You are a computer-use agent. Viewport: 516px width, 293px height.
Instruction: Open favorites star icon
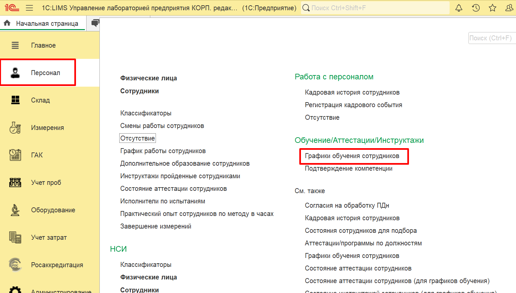[x=493, y=8]
